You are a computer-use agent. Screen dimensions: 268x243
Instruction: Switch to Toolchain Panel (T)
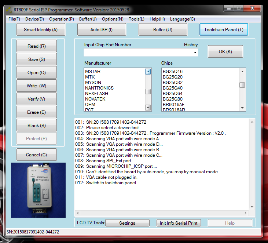coord(224,30)
